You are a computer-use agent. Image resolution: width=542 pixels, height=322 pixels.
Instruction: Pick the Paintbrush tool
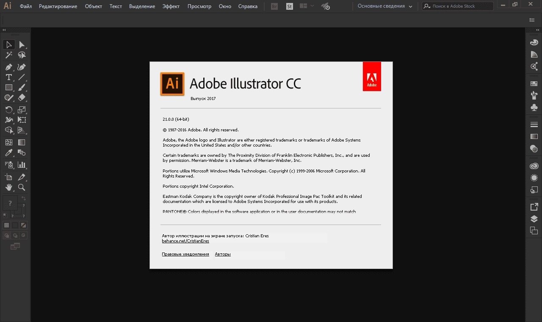click(x=22, y=87)
